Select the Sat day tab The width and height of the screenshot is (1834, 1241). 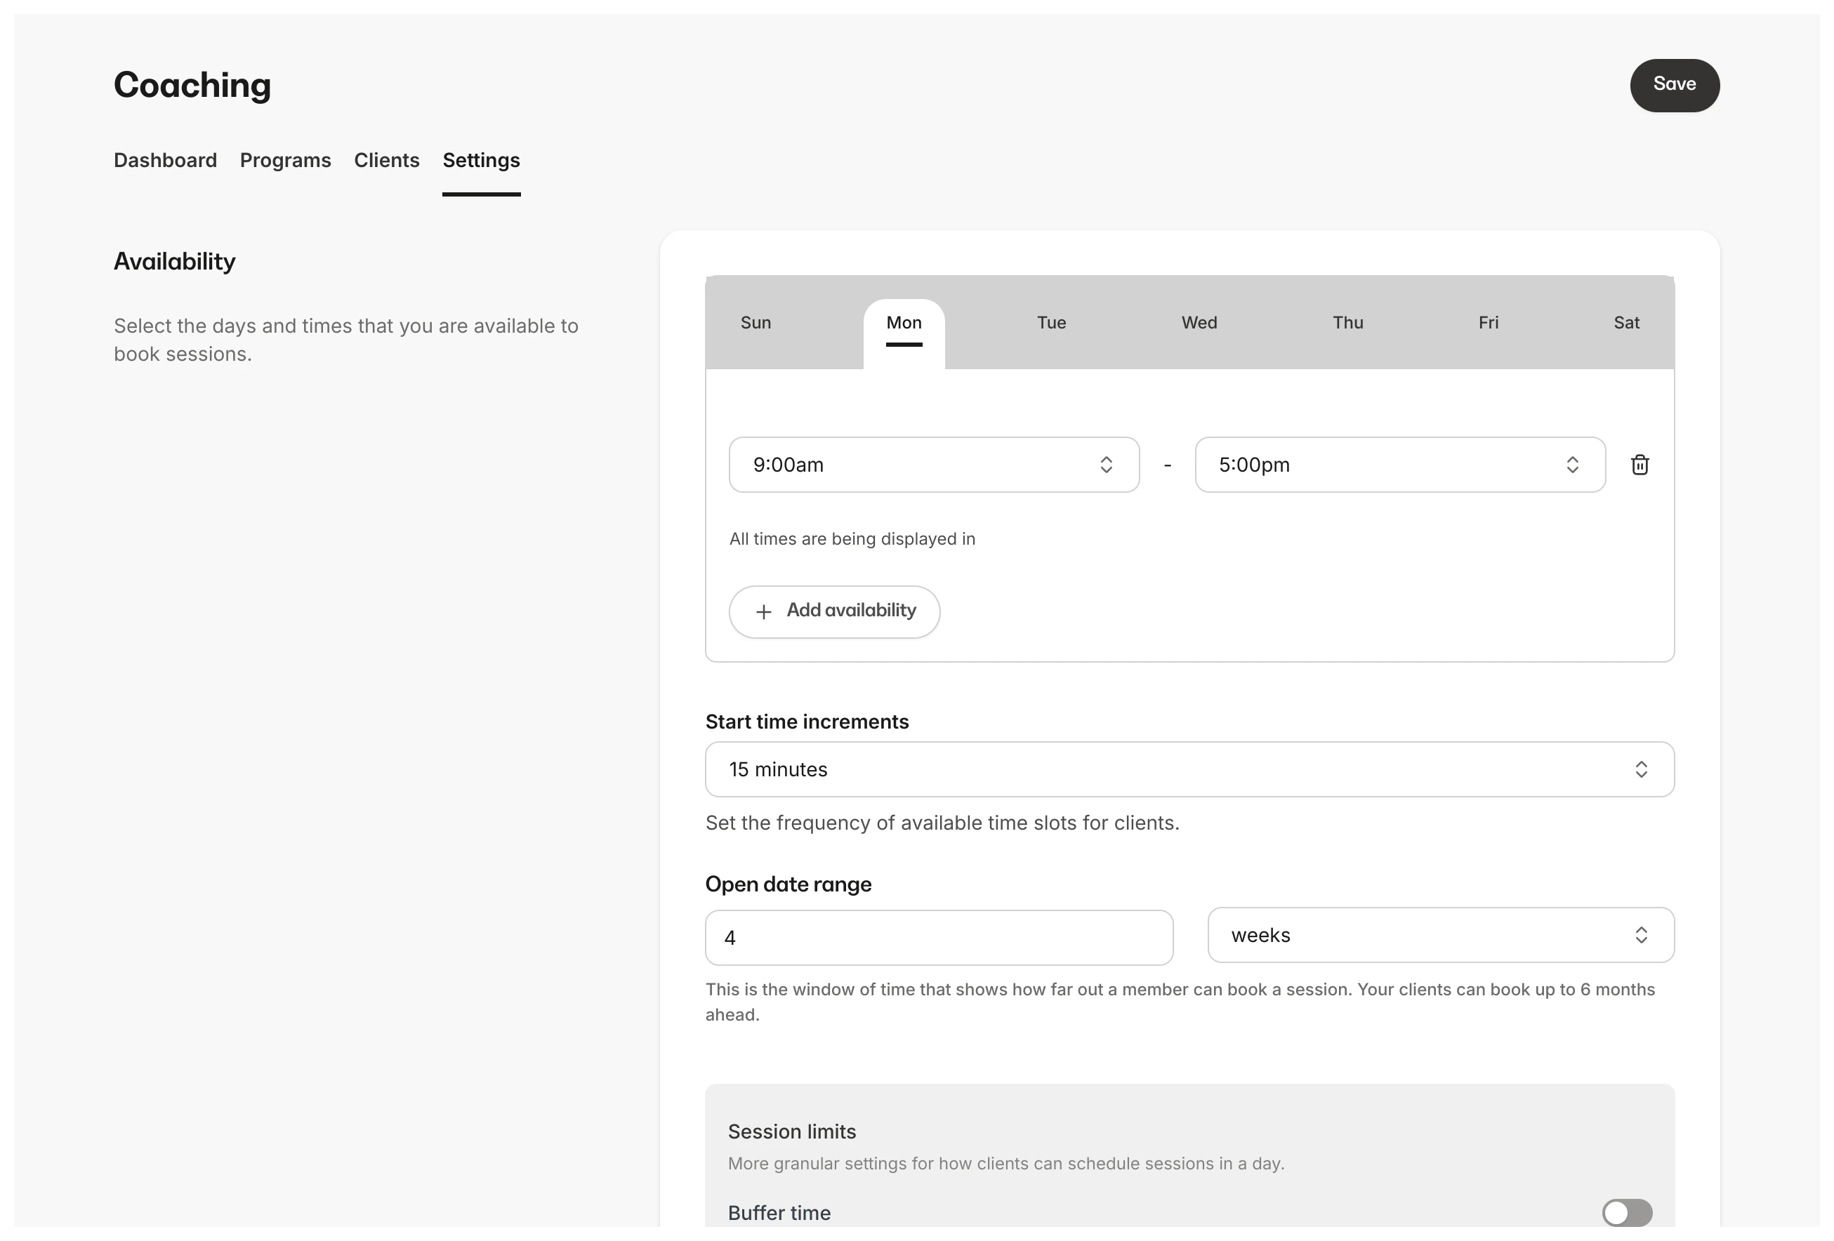click(1625, 323)
